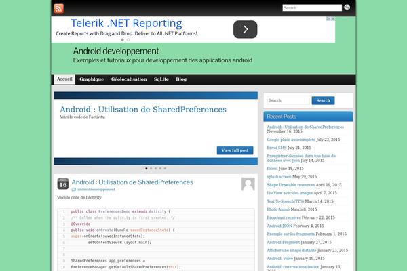
Task: Click the AdChoices icon on the banner ad
Action: coord(331,18)
